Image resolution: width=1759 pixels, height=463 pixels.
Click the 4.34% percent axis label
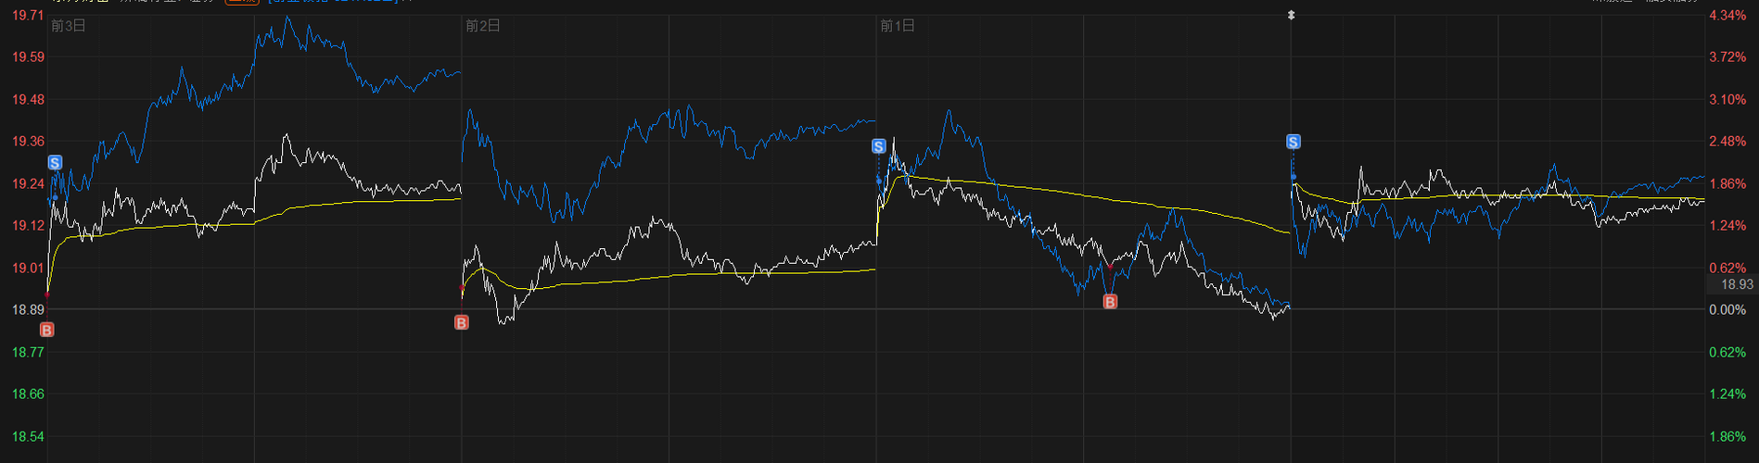(1727, 16)
